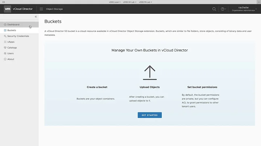Open the help question mark menu
The height and width of the screenshot is (146, 261).
[x=223, y=9]
